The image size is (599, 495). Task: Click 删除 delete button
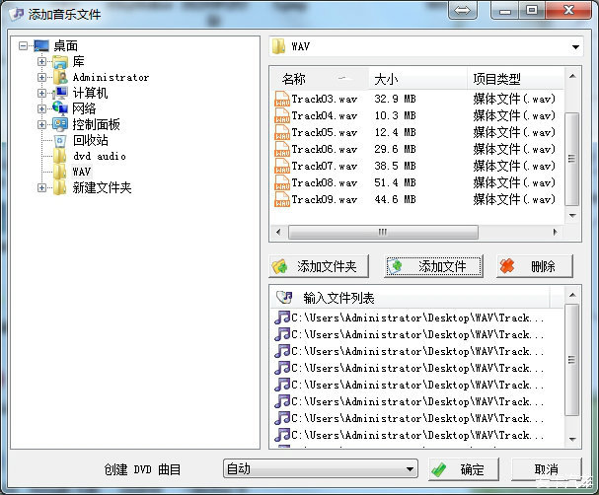click(535, 266)
